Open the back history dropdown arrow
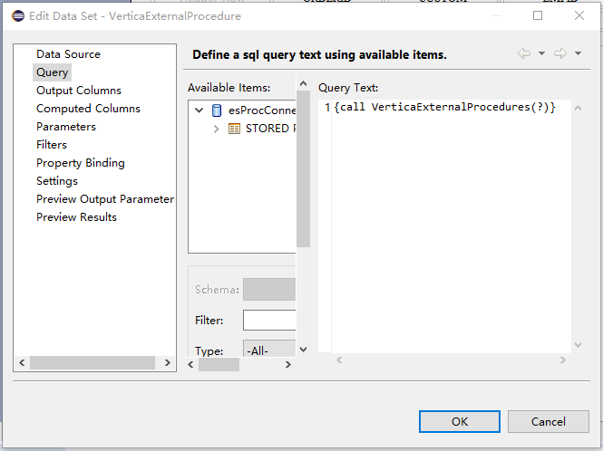 coord(541,54)
